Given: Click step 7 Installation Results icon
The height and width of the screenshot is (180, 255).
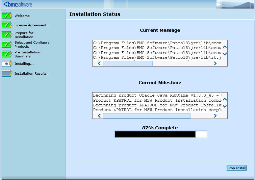Looking at the screenshot, I should (x=7, y=73).
